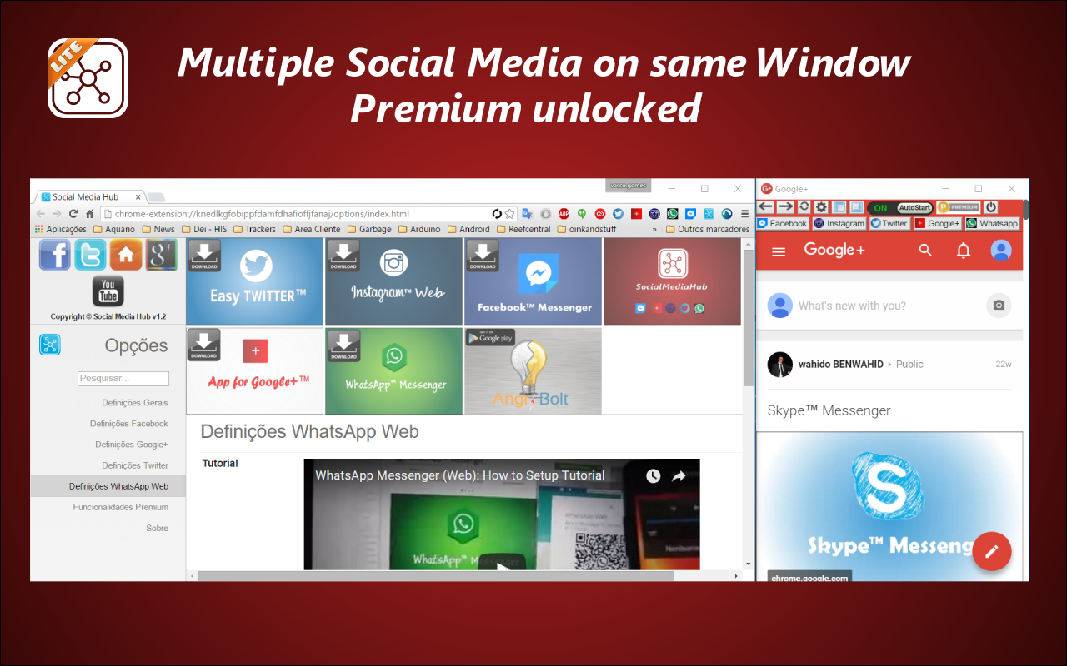This screenshot has height=666, width=1067.
Task: Click the Google Play badge on AngryBolt tile
Action: tap(490, 337)
